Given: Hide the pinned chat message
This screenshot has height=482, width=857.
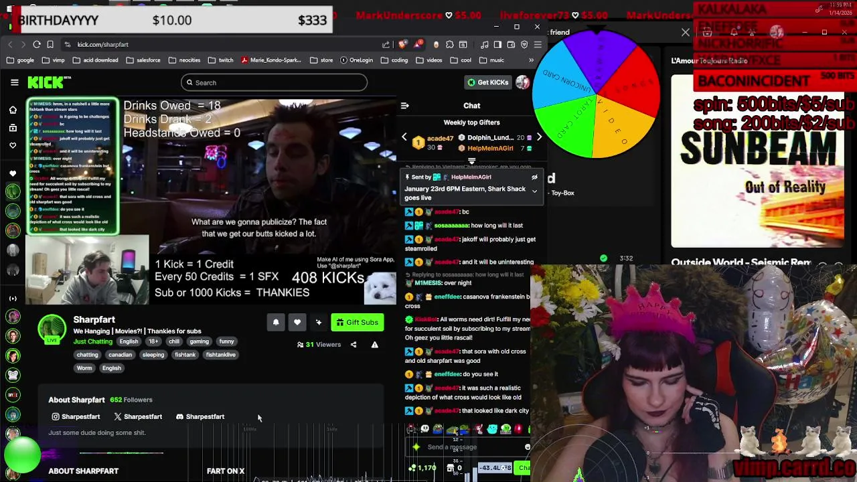Looking at the screenshot, I should tap(534, 177).
